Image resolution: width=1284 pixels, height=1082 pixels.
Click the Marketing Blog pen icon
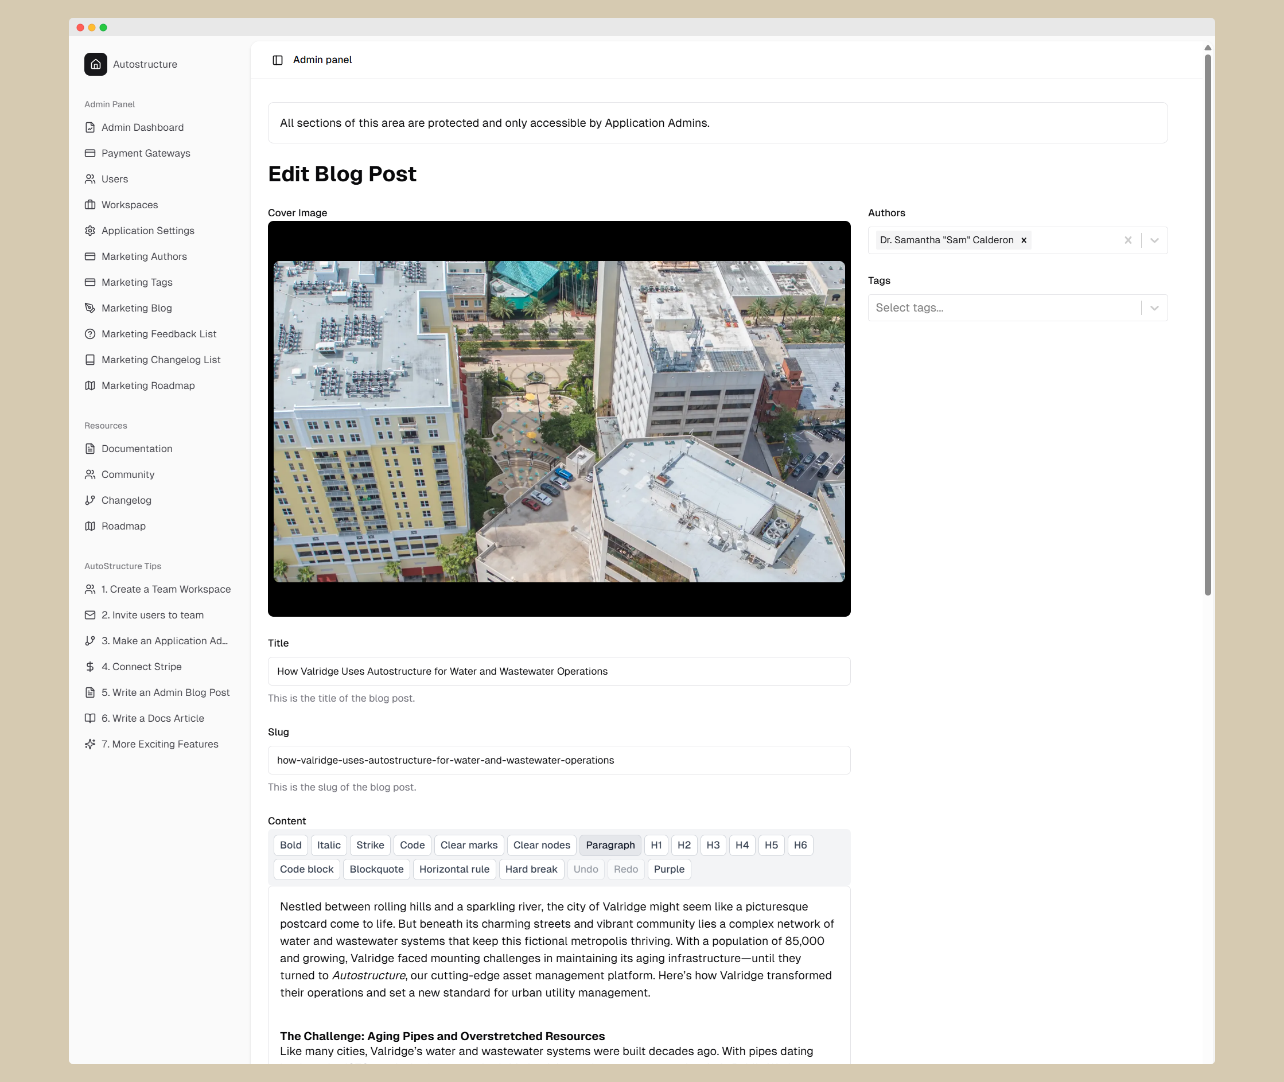pyautogui.click(x=90, y=308)
